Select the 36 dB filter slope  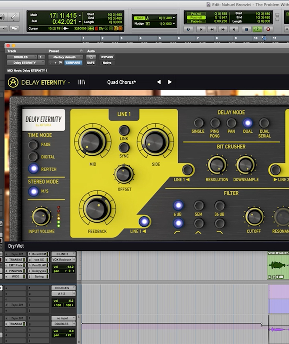(x=219, y=206)
